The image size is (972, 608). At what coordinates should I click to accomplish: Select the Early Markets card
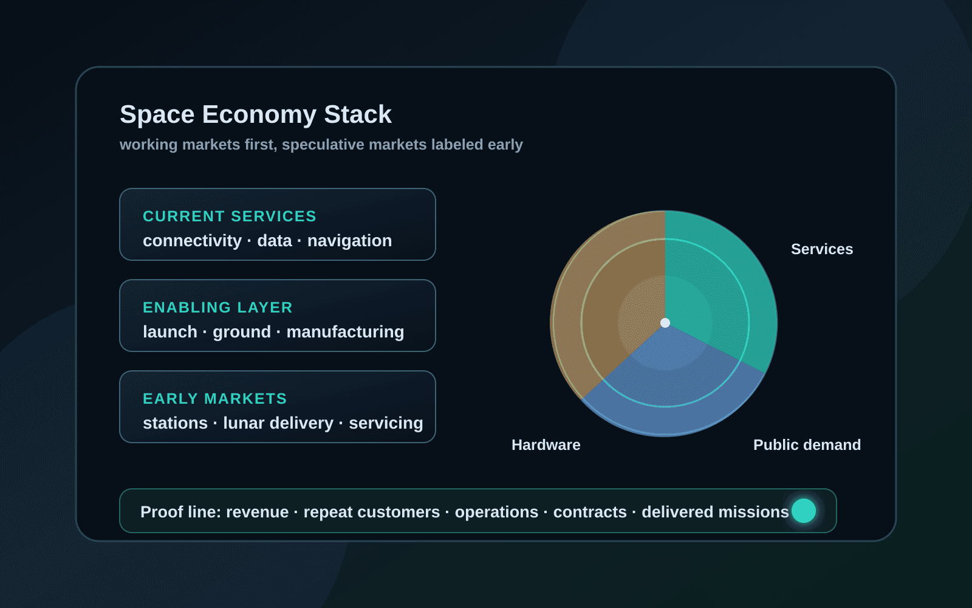click(278, 407)
